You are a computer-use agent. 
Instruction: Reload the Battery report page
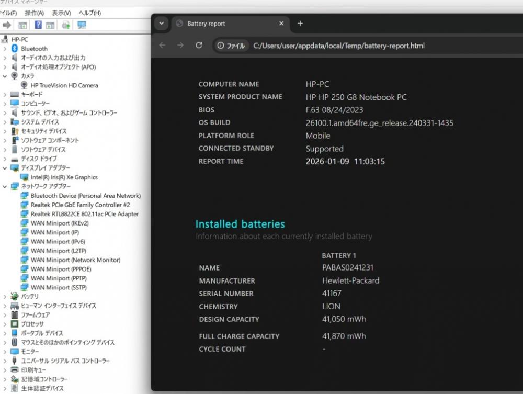pyautogui.click(x=199, y=46)
